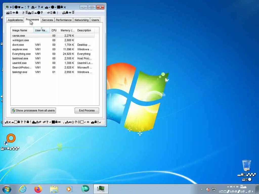
Task: Select the orange magnifier desktop shortcut
Action: coord(10,142)
